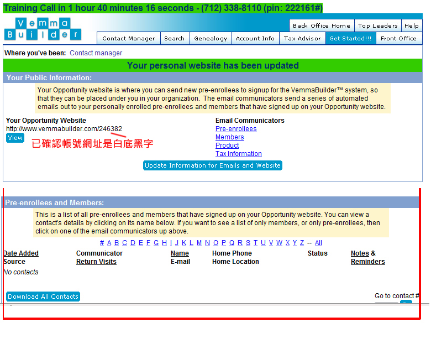Filter contacts by letter H
Image resolution: width=431 pixels, height=343 pixels.
[x=164, y=243]
